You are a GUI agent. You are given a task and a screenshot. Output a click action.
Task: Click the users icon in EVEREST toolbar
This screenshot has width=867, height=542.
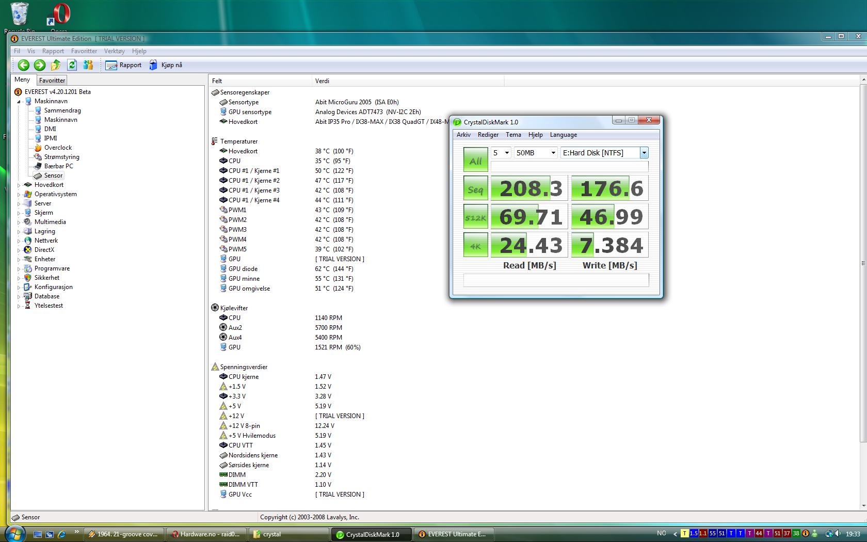88,65
